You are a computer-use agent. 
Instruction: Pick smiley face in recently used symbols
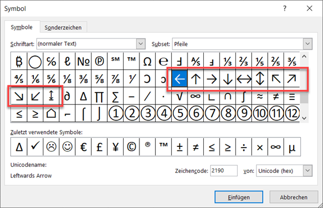[67, 147]
